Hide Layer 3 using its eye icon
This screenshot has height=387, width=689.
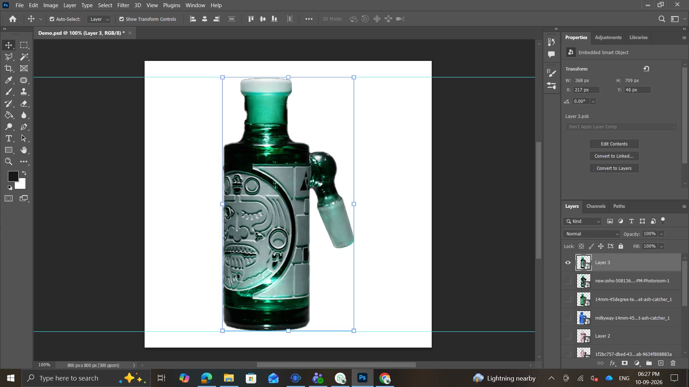click(568, 263)
